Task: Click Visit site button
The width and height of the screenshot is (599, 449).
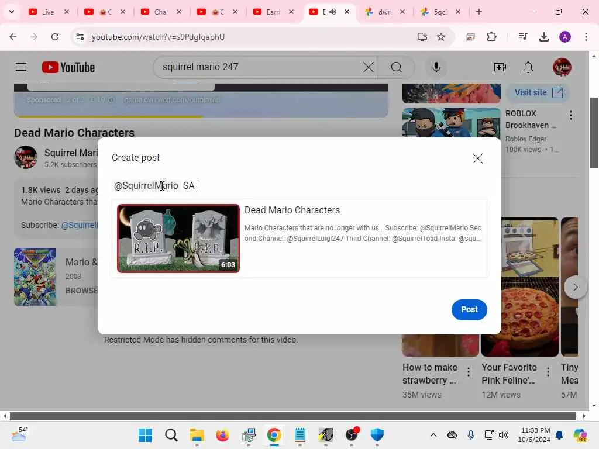Action: [x=539, y=92]
